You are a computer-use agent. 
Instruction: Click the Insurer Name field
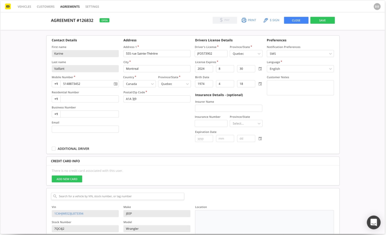[228, 108]
